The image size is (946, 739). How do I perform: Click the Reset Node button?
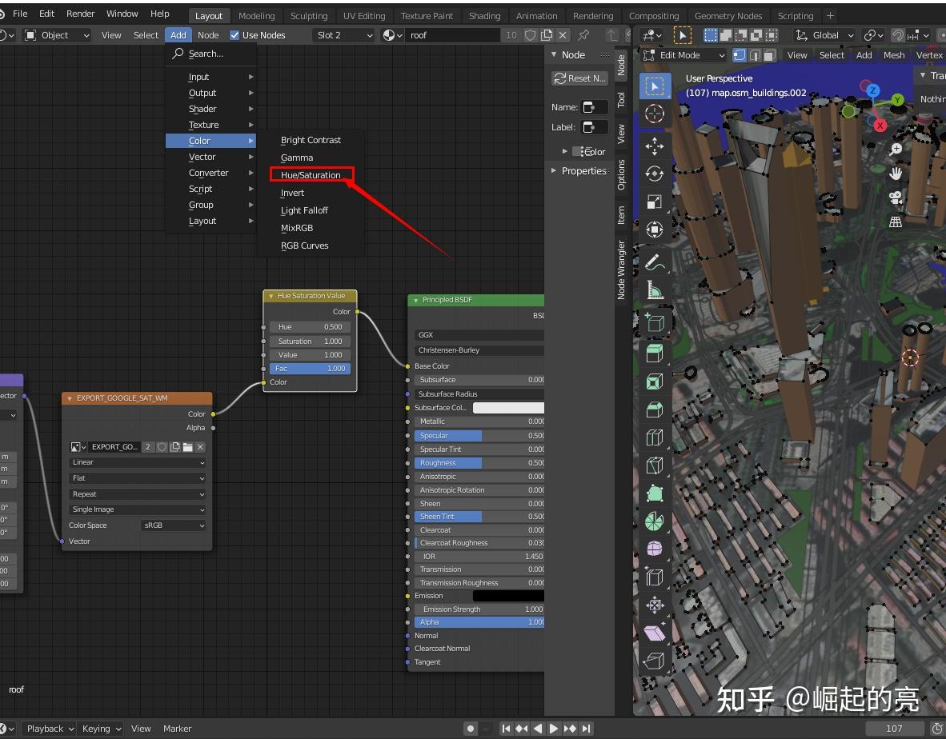point(579,78)
